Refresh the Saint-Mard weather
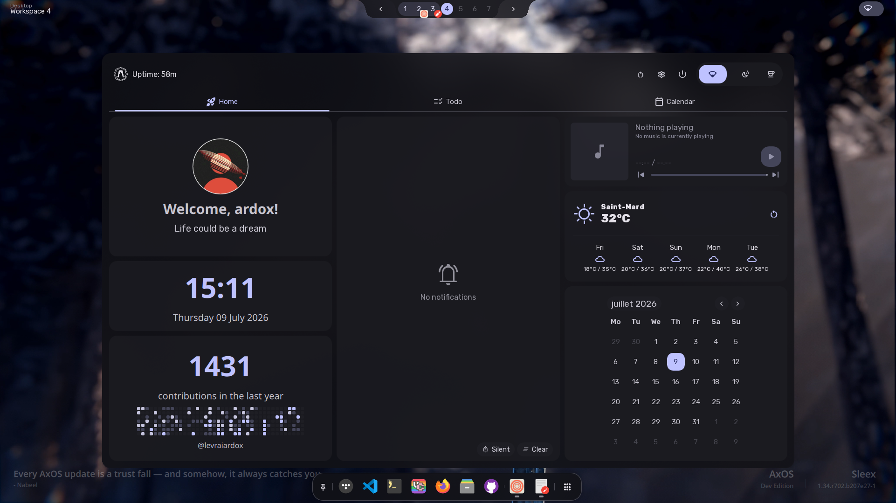Screen dimensions: 896x503 click(774, 214)
